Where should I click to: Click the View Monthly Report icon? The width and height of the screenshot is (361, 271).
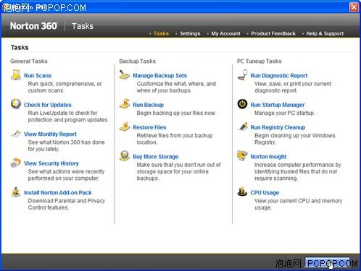[16, 134]
